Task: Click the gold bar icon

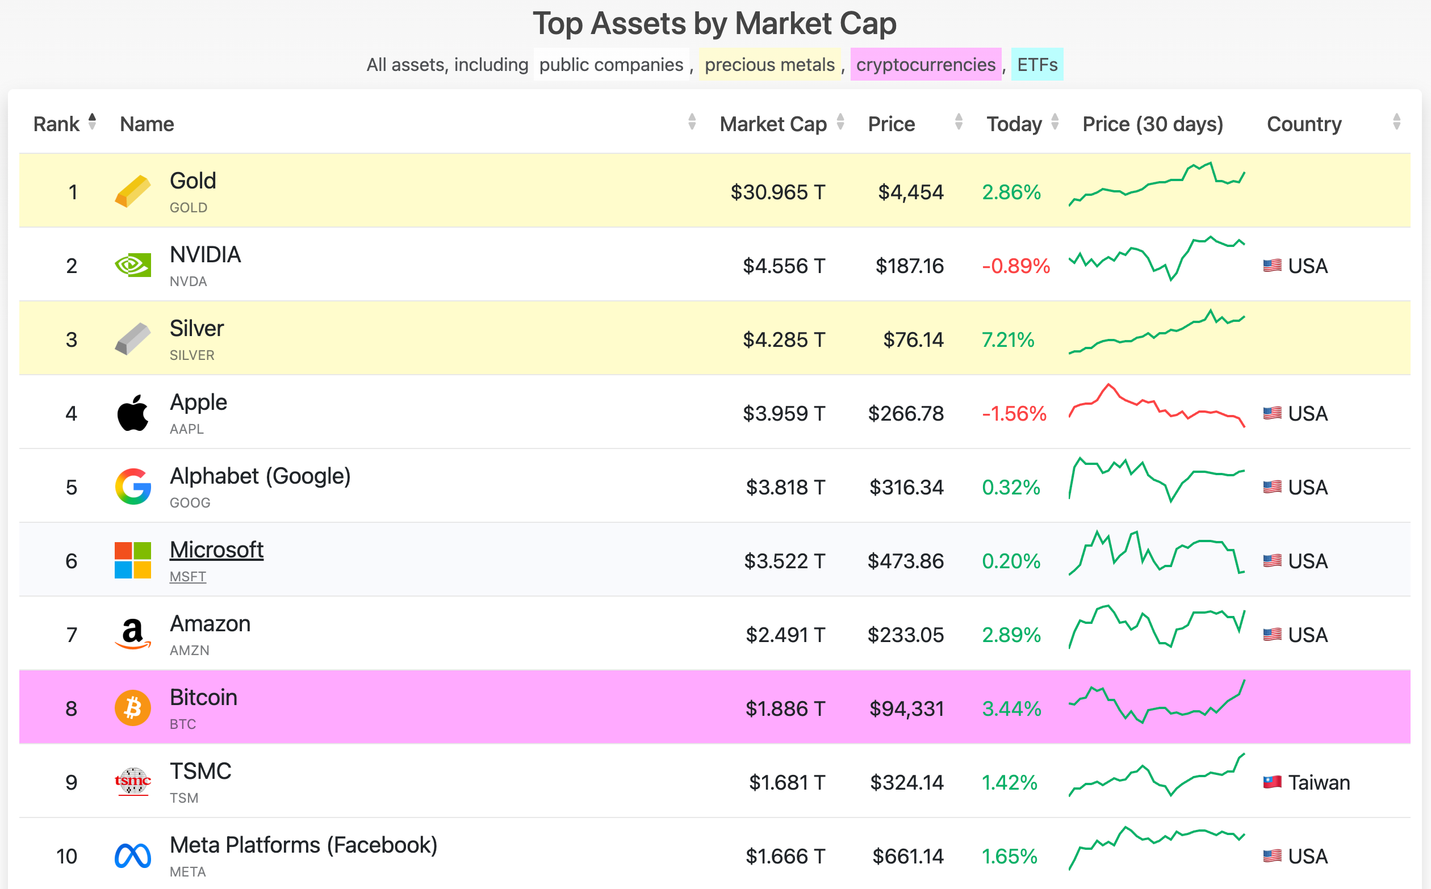Action: [132, 191]
